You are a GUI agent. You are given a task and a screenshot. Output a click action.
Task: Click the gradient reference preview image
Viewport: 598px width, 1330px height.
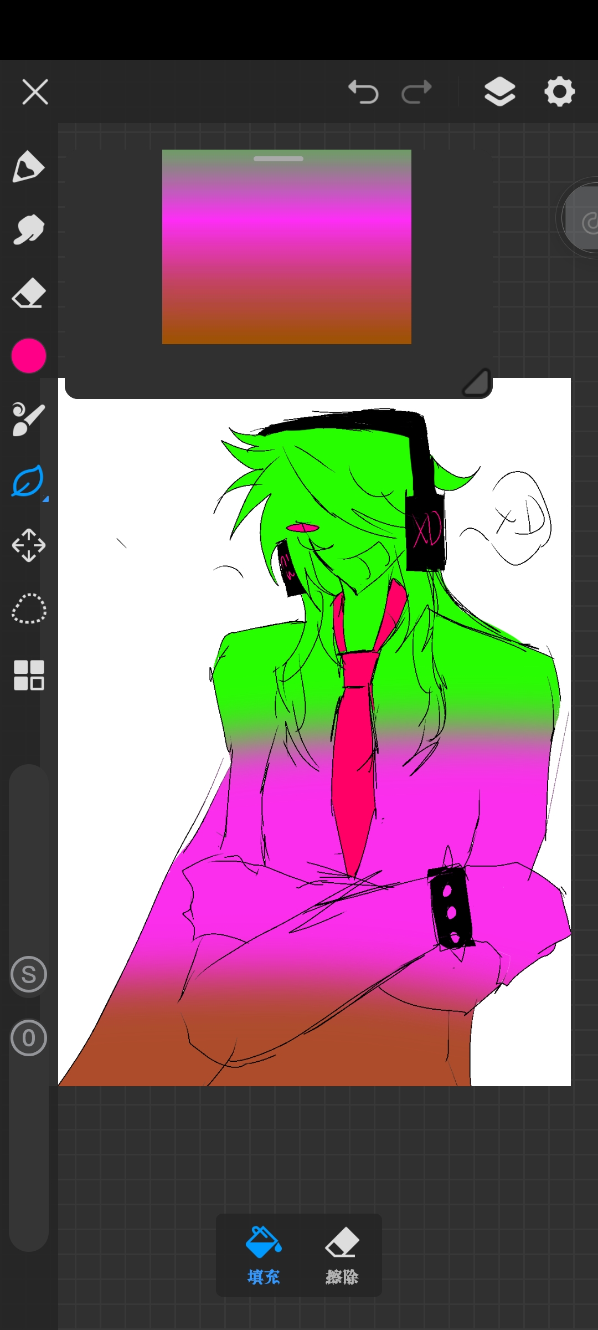click(287, 247)
